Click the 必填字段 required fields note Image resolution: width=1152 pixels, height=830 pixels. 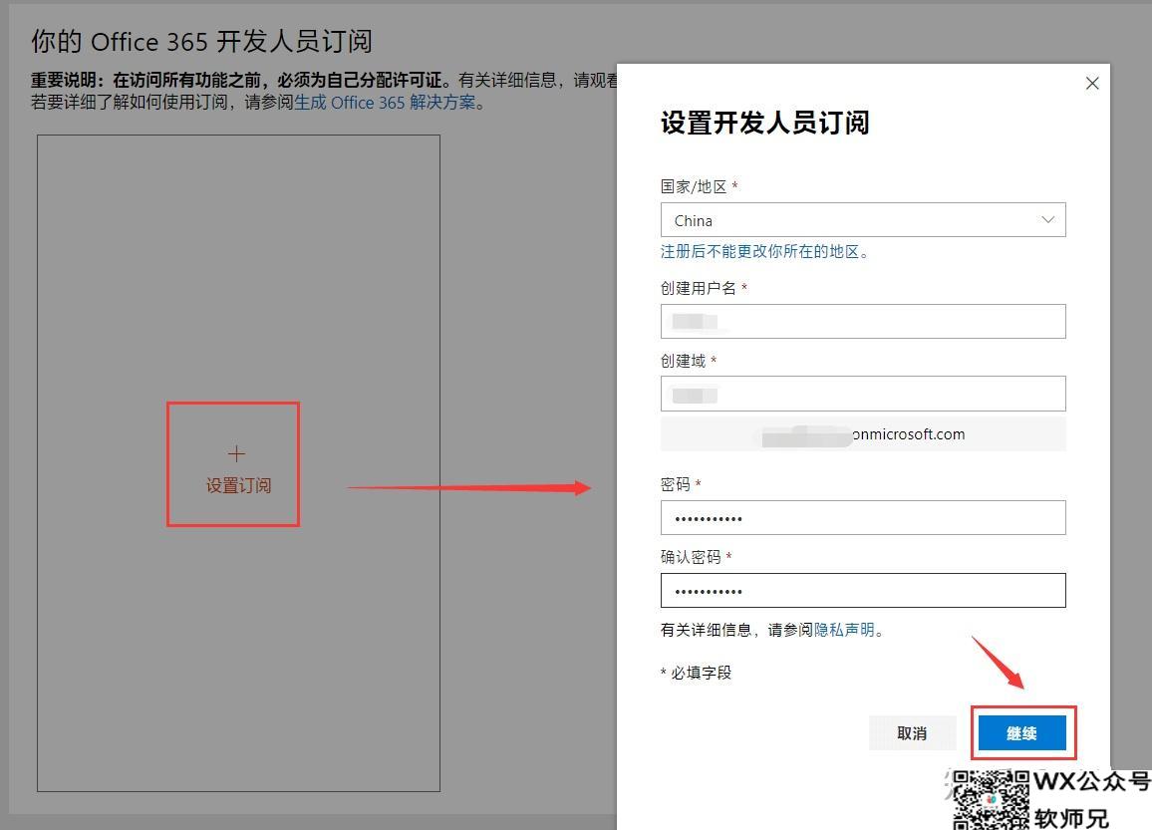pyautogui.click(x=697, y=673)
